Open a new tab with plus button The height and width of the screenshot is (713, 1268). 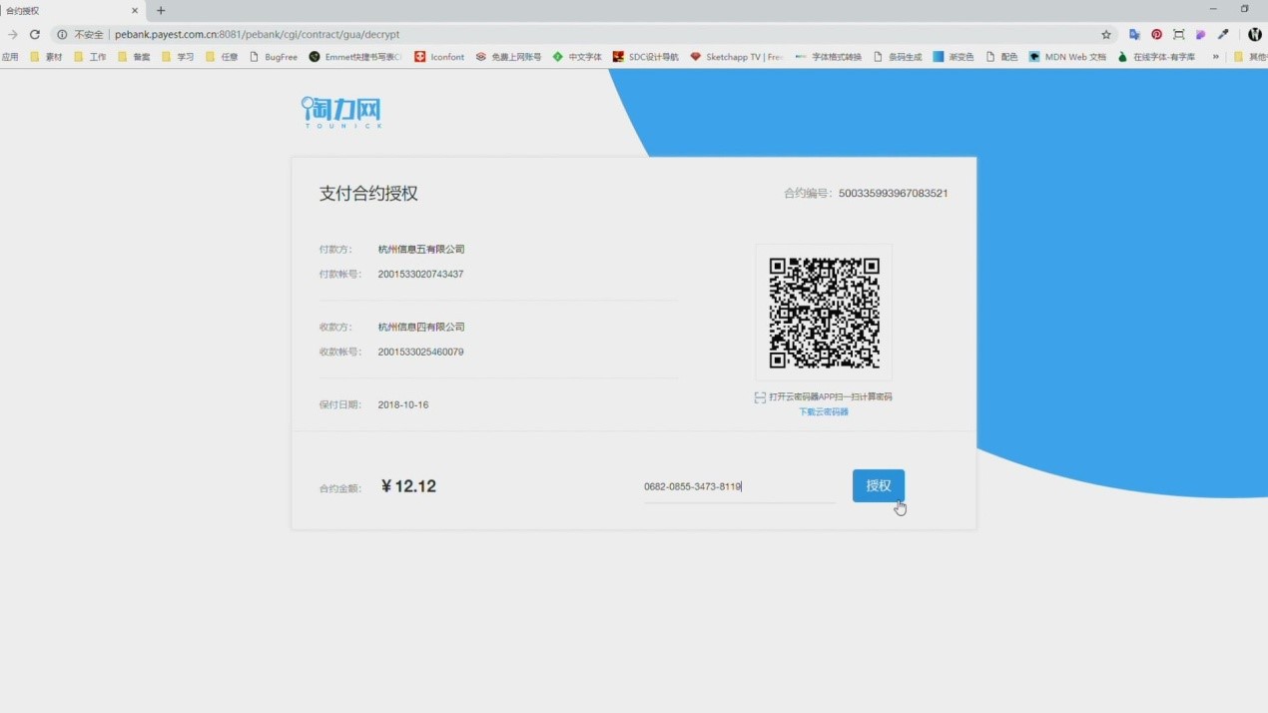click(161, 11)
